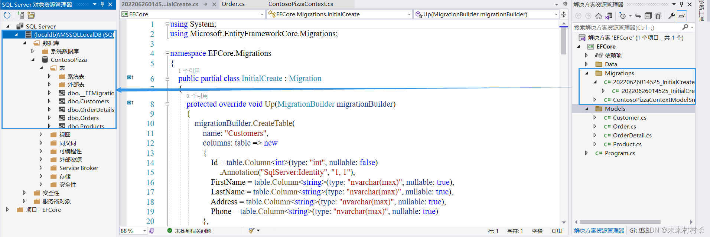Select the InitialCreate.cs editor tab
The width and height of the screenshot is (710, 237).
[160, 4]
